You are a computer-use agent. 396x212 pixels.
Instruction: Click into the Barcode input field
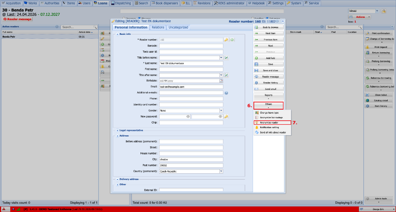coord(191,45)
